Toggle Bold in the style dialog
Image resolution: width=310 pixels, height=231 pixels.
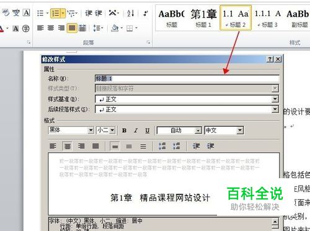(x=124, y=130)
